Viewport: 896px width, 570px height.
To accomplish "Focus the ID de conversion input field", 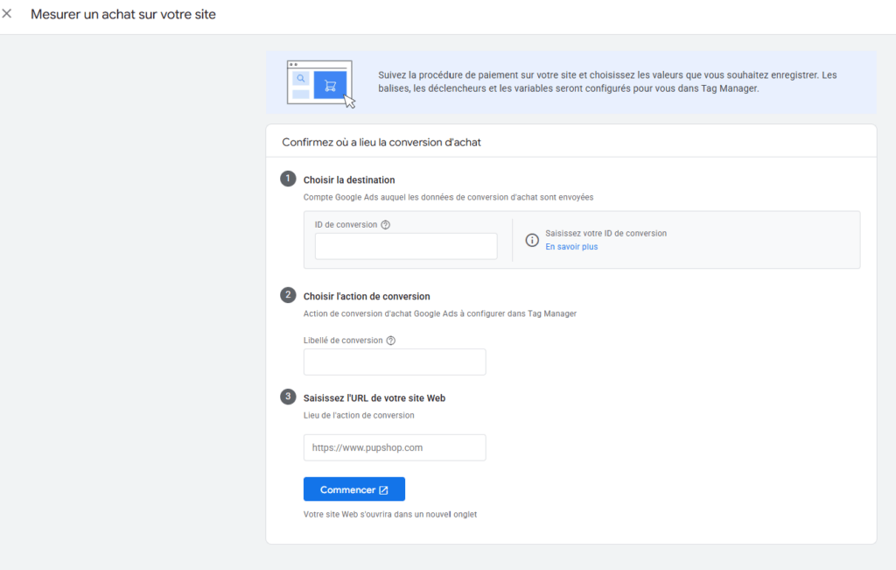I will click(406, 246).
